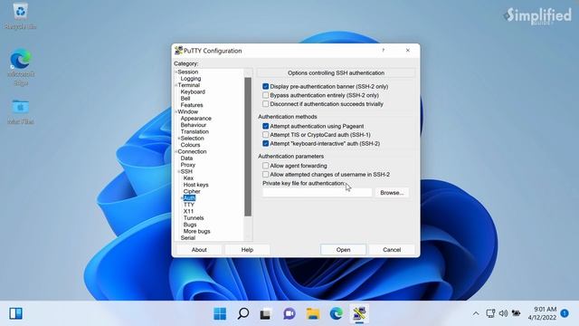The image size is (579, 326).
Task: Toggle keyboard-interactive auth checkbox
Action: [265, 143]
